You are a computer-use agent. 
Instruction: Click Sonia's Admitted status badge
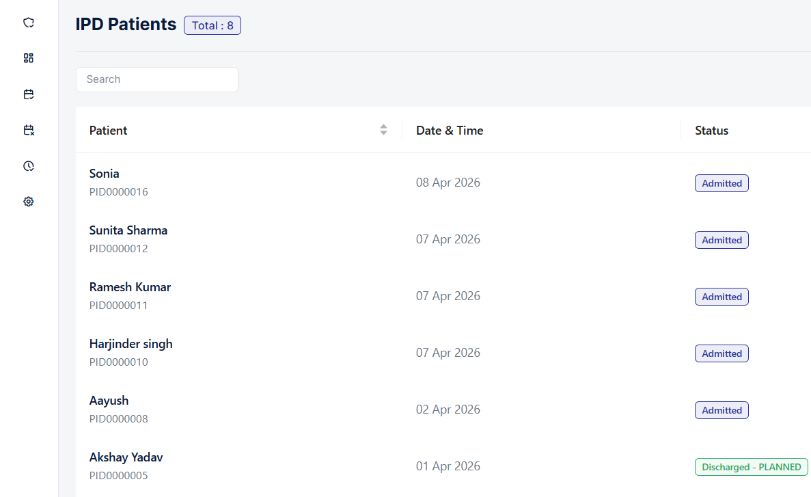coord(721,183)
